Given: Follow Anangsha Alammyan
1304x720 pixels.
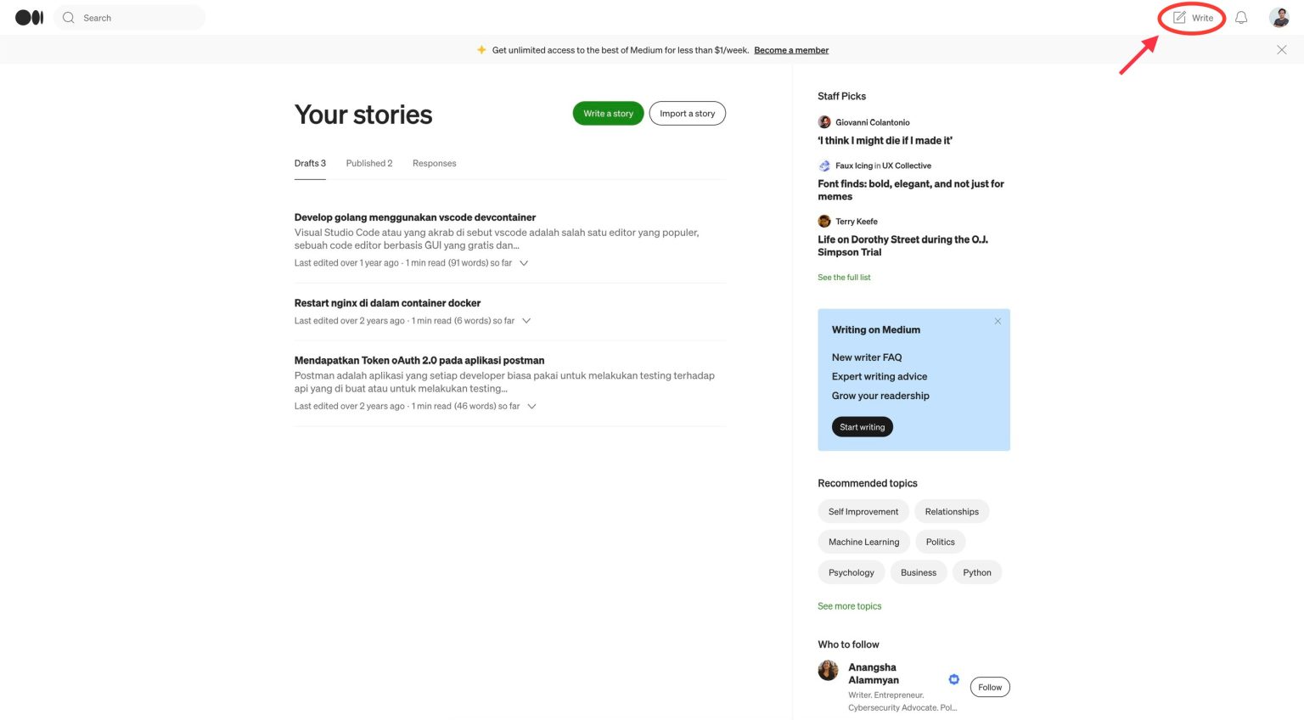Looking at the screenshot, I should coord(989,688).
